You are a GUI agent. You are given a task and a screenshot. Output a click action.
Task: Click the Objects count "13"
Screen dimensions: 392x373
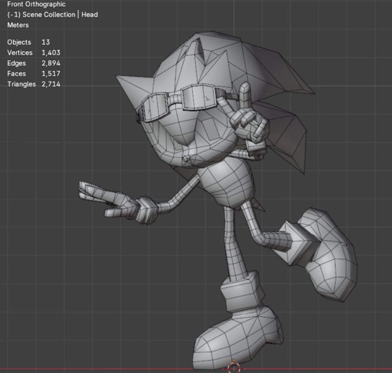point(46,42)
